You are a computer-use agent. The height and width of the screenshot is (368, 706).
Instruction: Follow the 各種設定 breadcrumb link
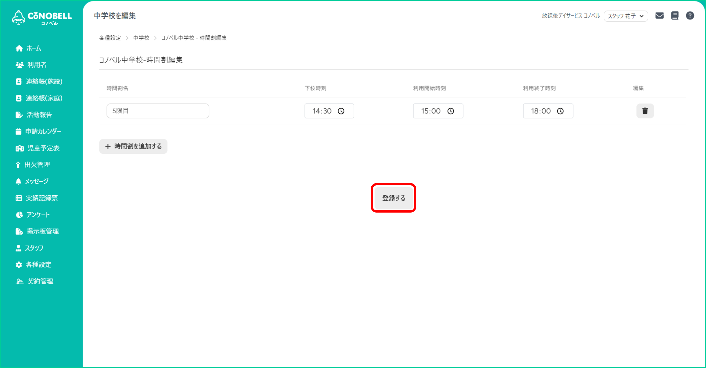point(110,38)
